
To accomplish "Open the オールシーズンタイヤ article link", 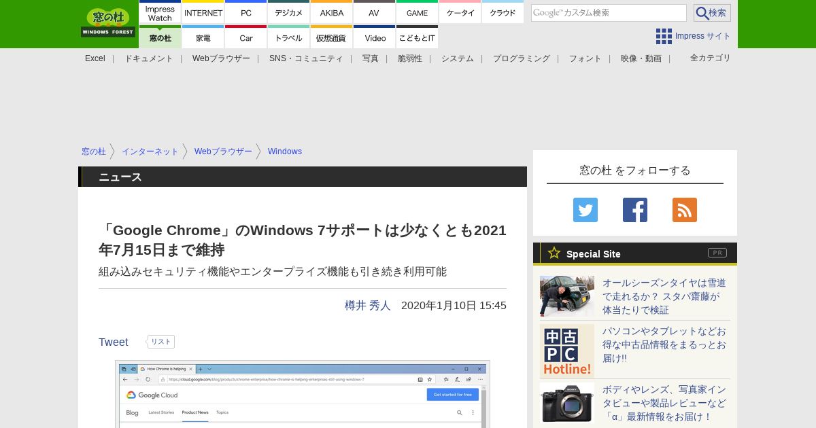I will [x=664, y=296].
